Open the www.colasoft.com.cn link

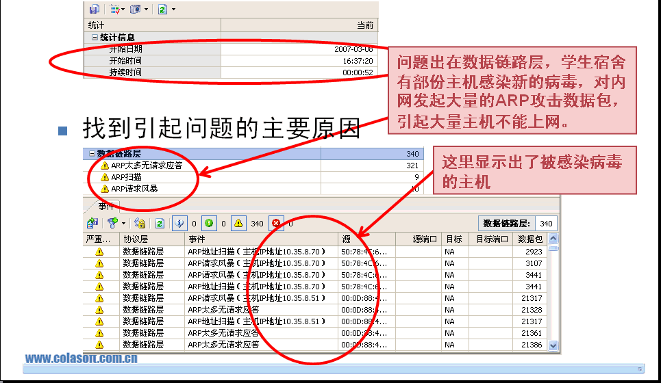[x=82, y=358]
